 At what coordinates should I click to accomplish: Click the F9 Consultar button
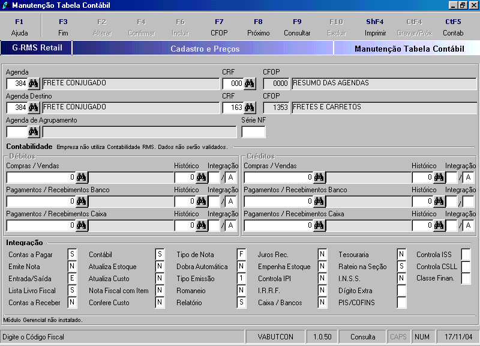[297, 27]
